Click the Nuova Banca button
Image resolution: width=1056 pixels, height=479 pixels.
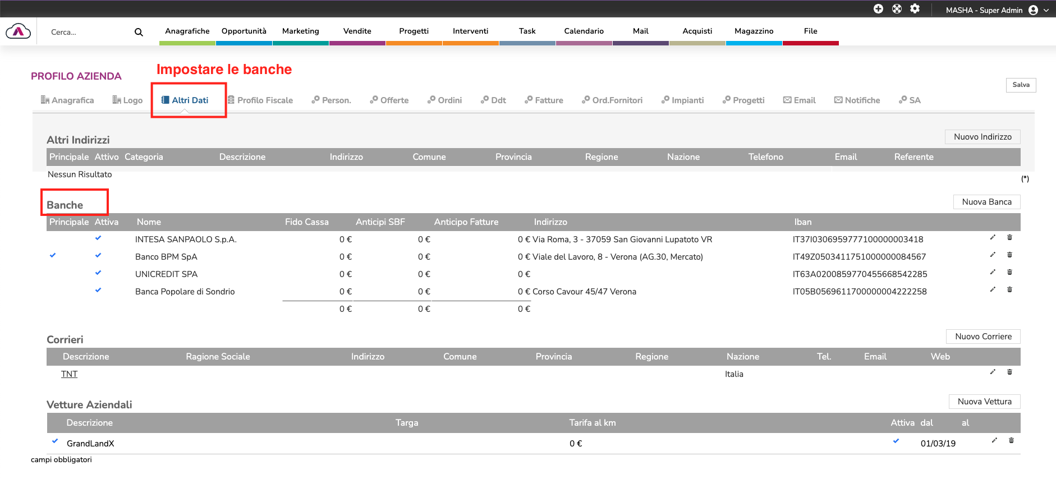pos(986,202)
